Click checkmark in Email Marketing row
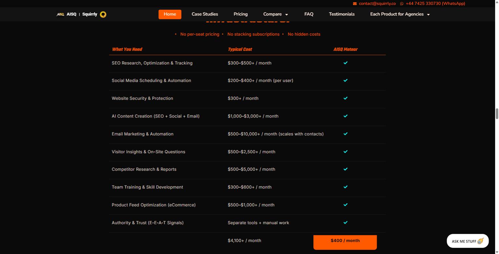This screenshot has width=499, height=254. (x=346, y=134)
